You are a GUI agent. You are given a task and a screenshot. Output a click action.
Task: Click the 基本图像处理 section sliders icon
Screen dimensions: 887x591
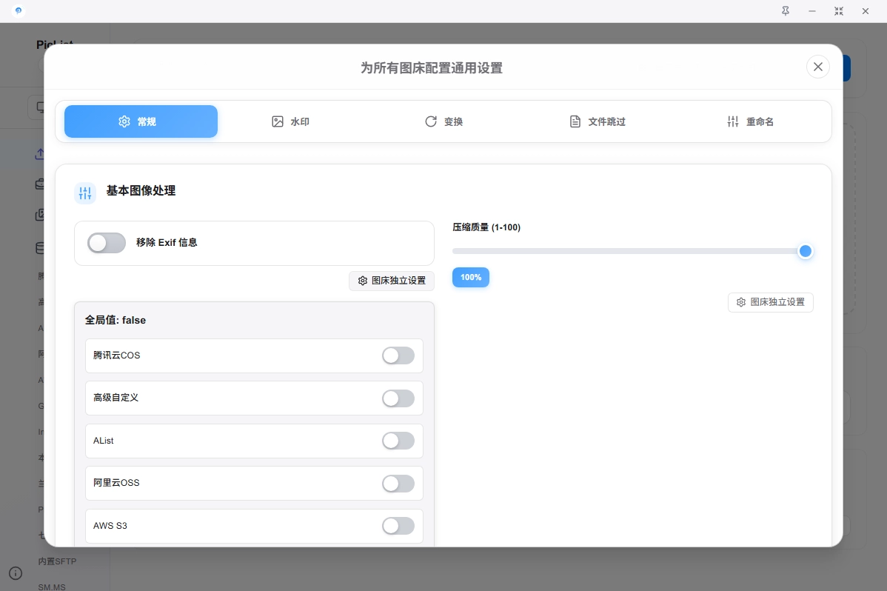click(x=85, y=193)
